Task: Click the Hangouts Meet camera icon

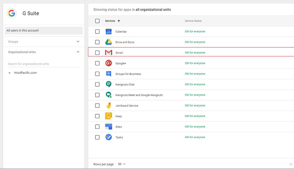Action: pos(109,95)
